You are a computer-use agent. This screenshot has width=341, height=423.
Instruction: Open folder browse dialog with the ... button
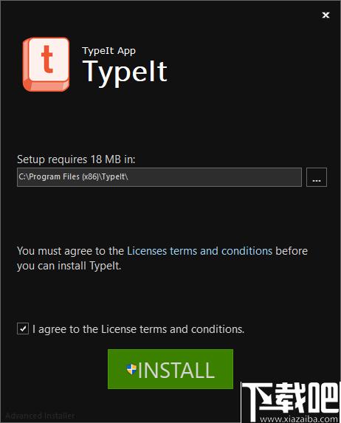317,177
